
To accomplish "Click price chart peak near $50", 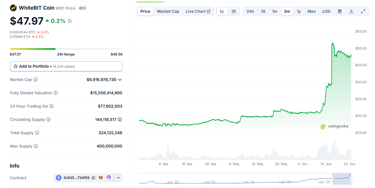I will click(x=333, y=43).
